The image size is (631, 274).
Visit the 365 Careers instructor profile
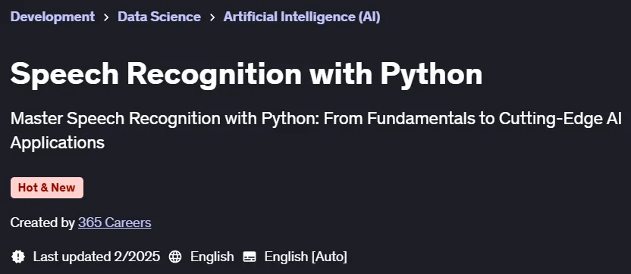(115, 223)
